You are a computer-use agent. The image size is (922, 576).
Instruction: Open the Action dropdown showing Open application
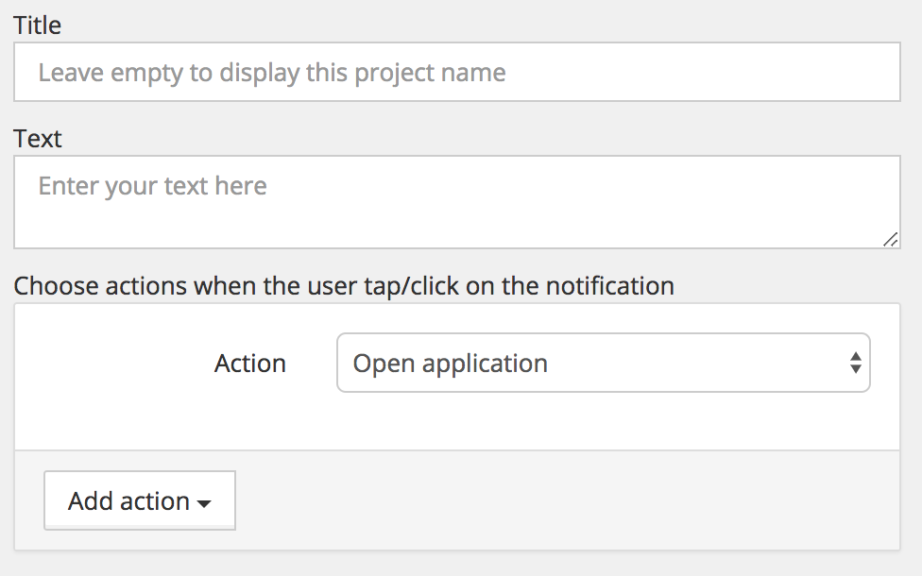pyautogui.click(x=604, y=363)
